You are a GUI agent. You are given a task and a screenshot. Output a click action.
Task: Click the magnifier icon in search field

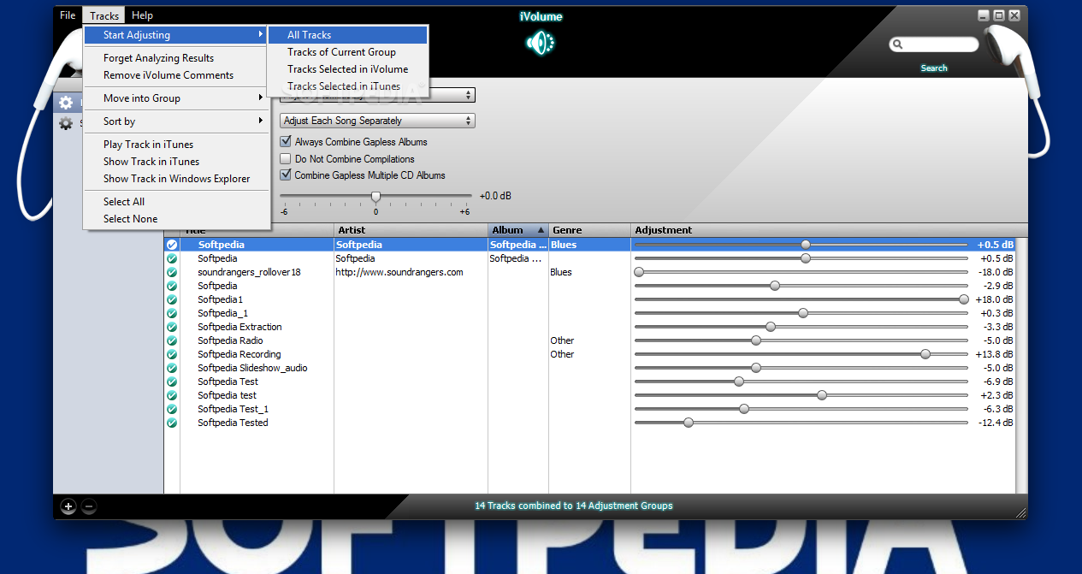coord(898,44)
